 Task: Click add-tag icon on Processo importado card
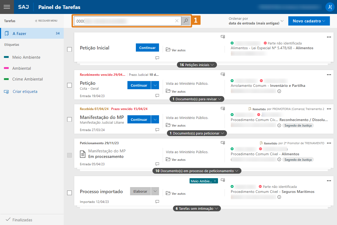[223, 180]
